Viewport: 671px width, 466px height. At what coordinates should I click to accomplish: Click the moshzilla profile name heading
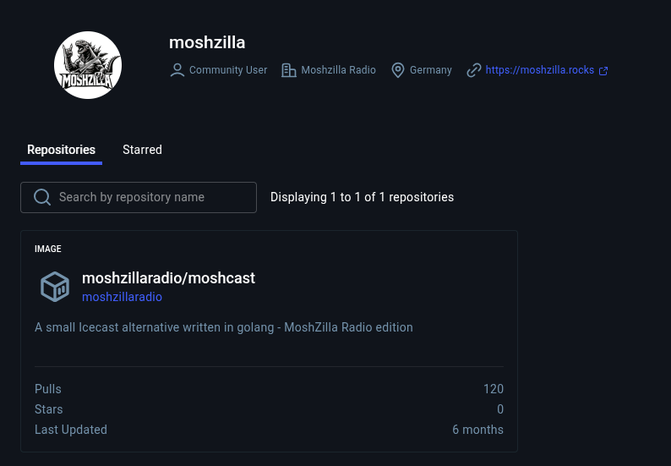207,42
